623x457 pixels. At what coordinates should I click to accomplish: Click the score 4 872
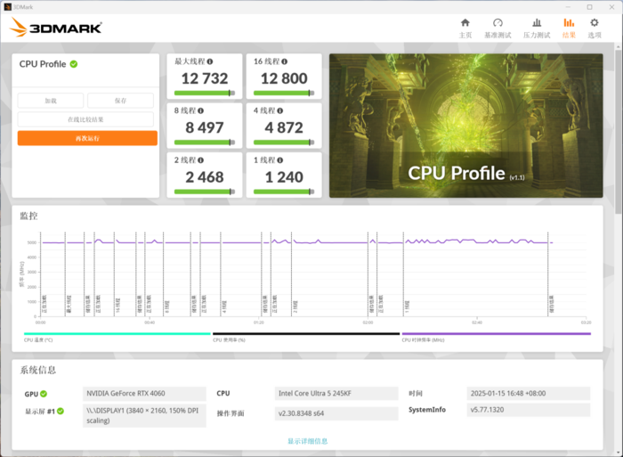[284, 127]
